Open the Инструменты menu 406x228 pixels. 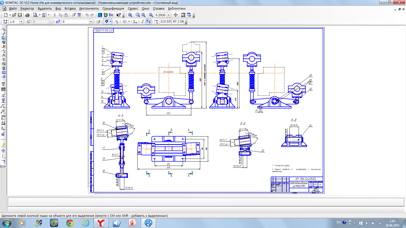coord(89,9)
